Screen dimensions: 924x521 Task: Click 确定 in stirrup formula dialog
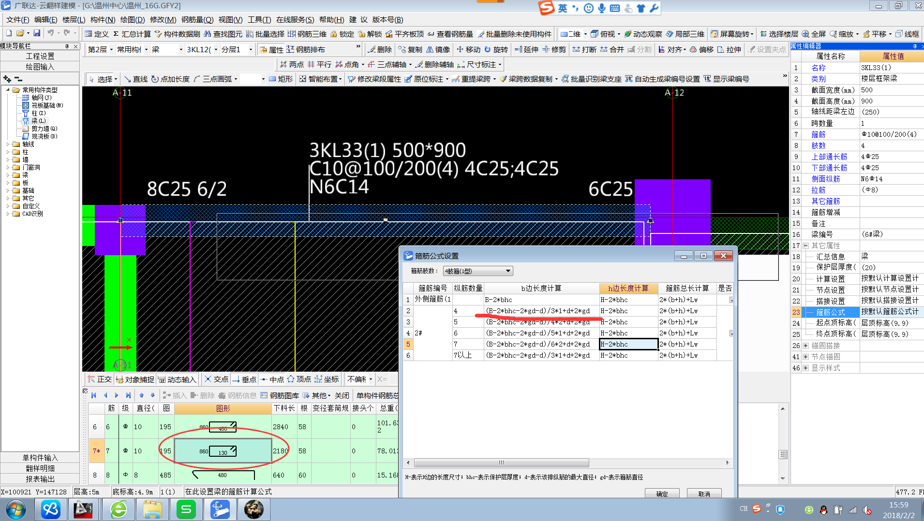(662, 493)
